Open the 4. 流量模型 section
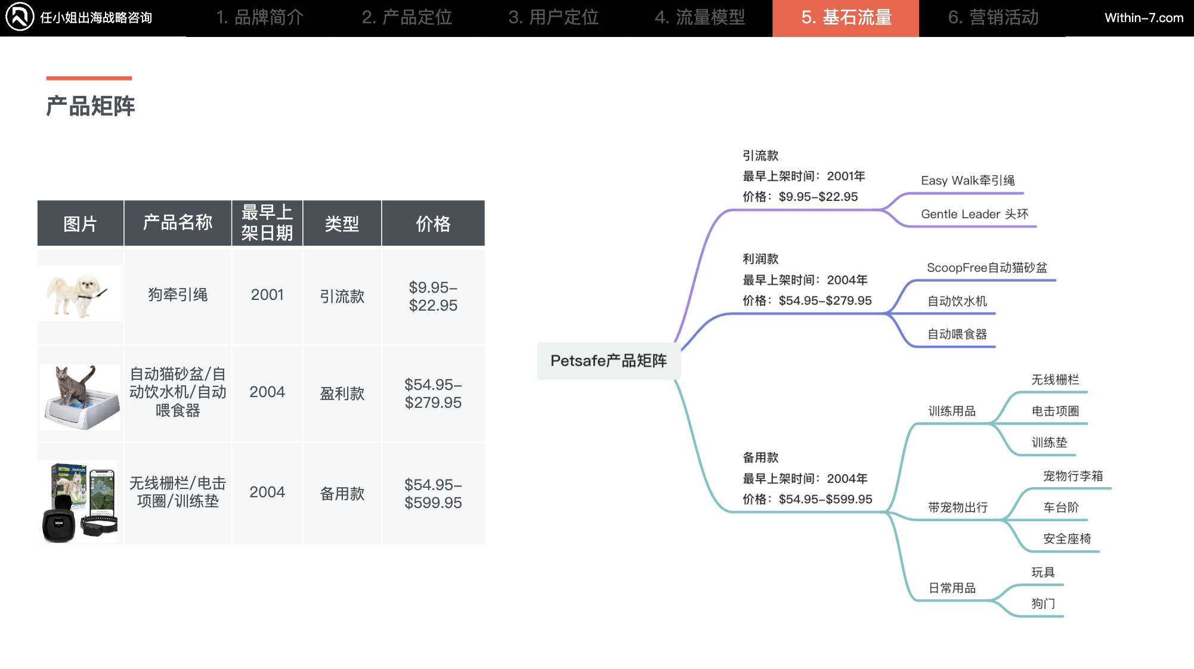1194x669 pixels. [700, 18]
